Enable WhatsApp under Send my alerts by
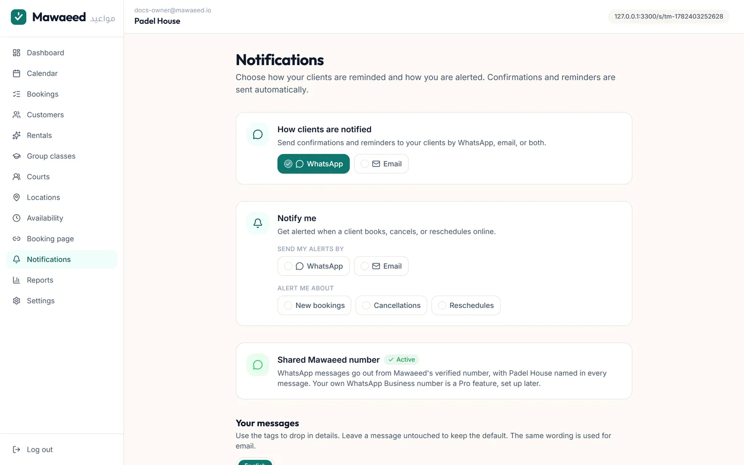The width and height of the screenshot is (744, 465). (314, 266)
